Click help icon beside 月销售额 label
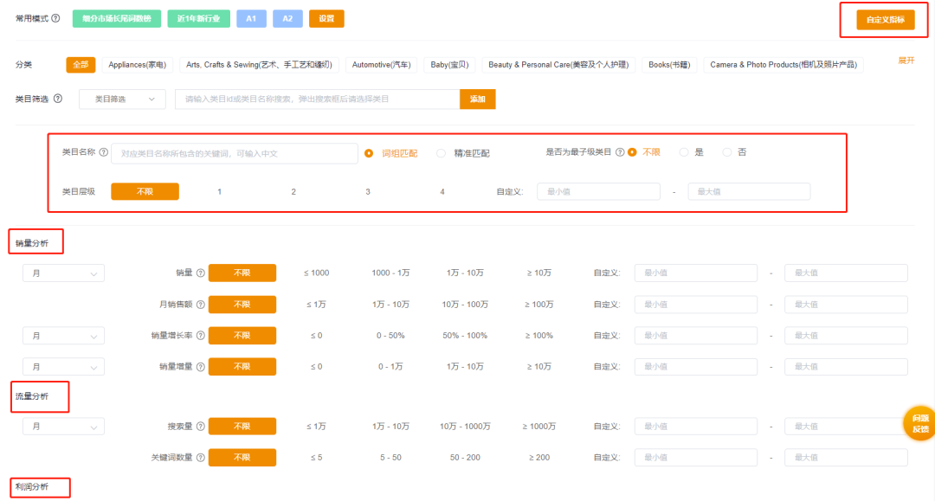The image size is (935, 501). tap(201, 305)
